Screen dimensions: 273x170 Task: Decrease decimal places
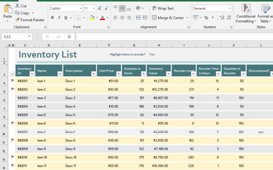(x=229, y=18)
